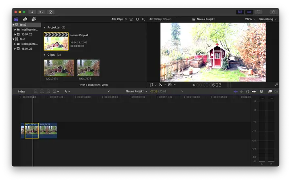
Task: Show the Titles and Generators sidebar
Action: coord(34,19)
